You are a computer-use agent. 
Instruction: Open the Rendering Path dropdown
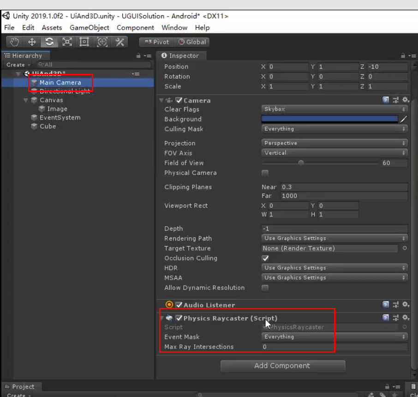click(334, 238)
